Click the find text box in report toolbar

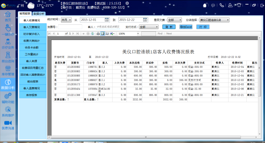point(148,34)
